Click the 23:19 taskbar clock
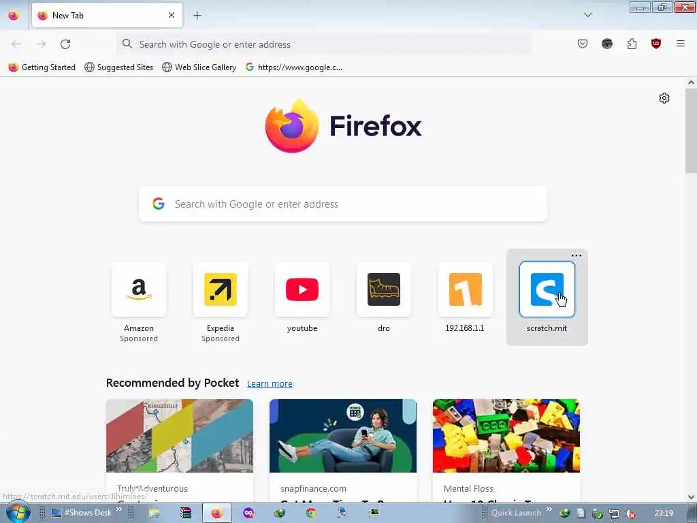697x523 pixels. [664, 513]
